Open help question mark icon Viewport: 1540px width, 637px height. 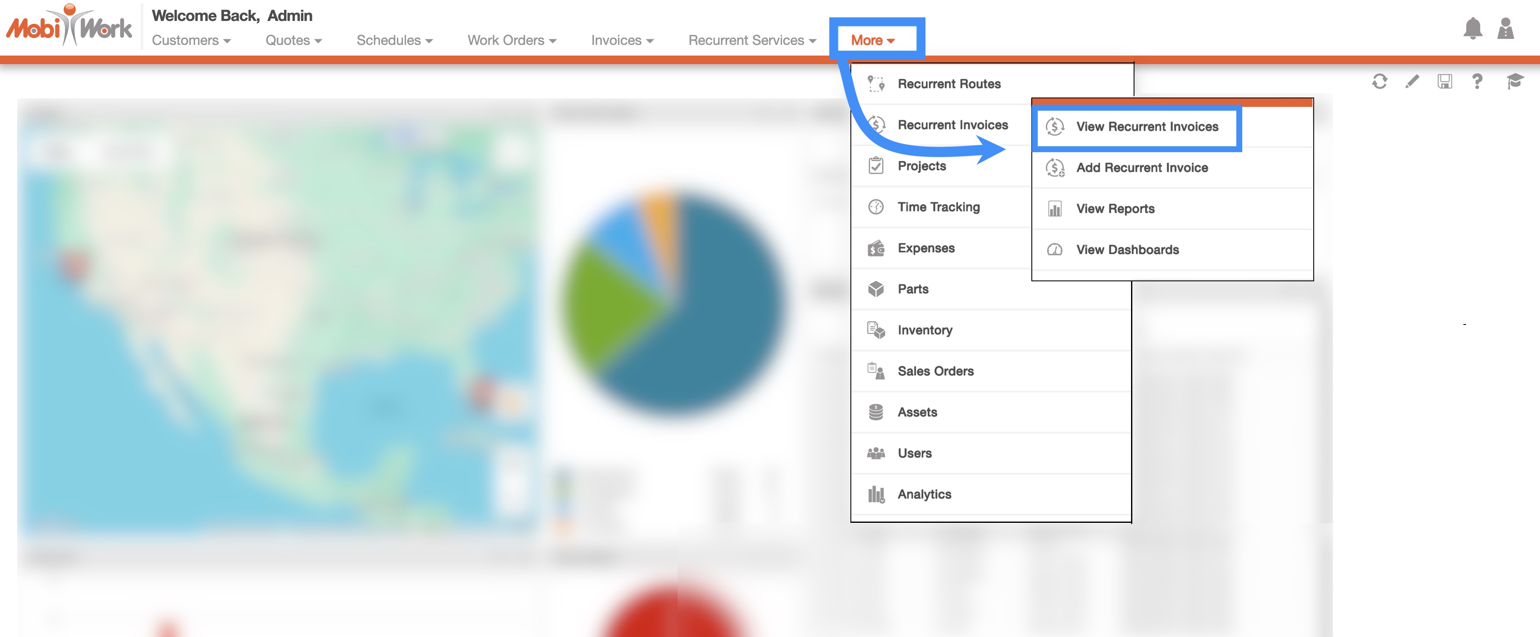click(x=1477, y=81)
